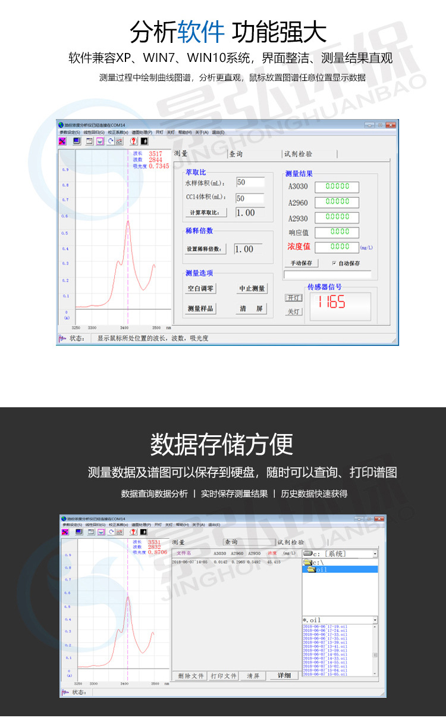446x724 pixels.
Task: Click the 水样体积(mL) input field
Action: pyautogui.click(x=250, y=182)
